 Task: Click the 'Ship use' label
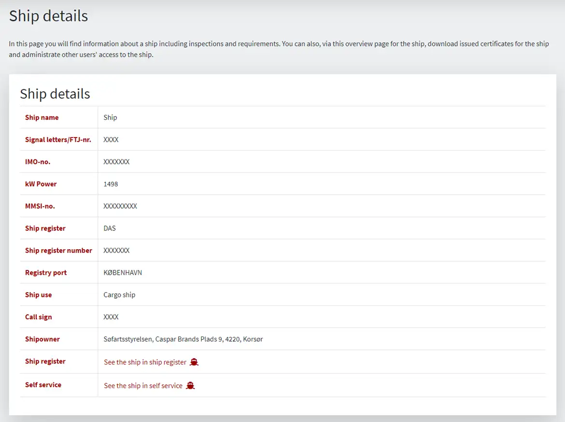tap(38, 295)
